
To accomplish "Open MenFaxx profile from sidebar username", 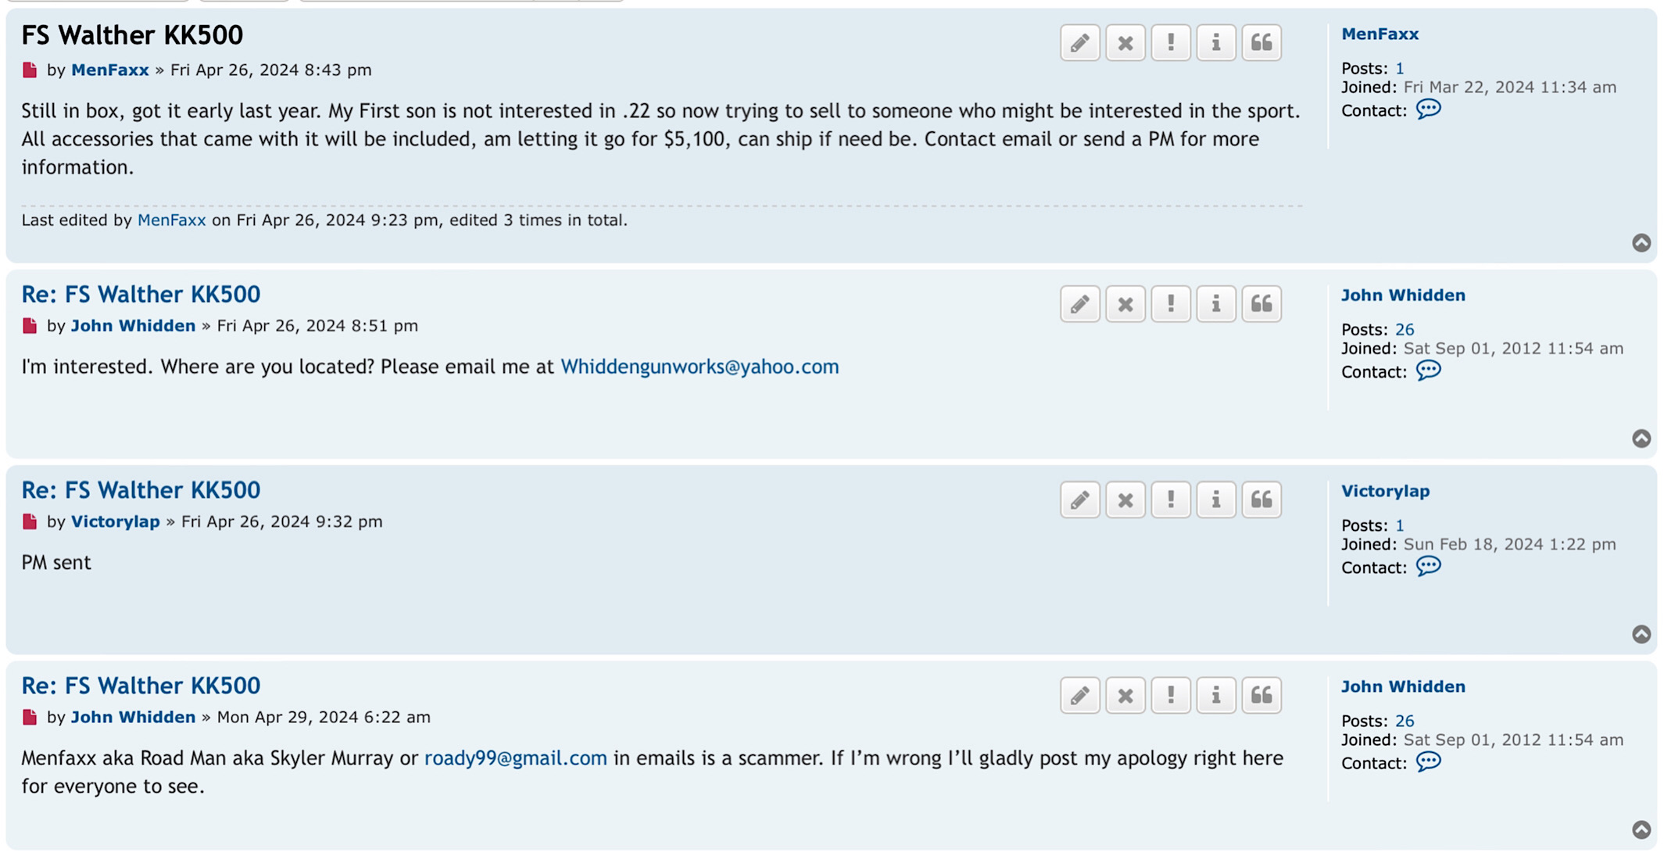I will coord(1380,34).
